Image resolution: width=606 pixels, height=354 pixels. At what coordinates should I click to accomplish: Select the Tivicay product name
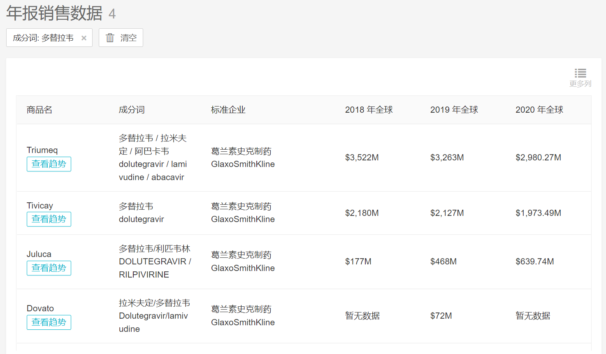40,206
